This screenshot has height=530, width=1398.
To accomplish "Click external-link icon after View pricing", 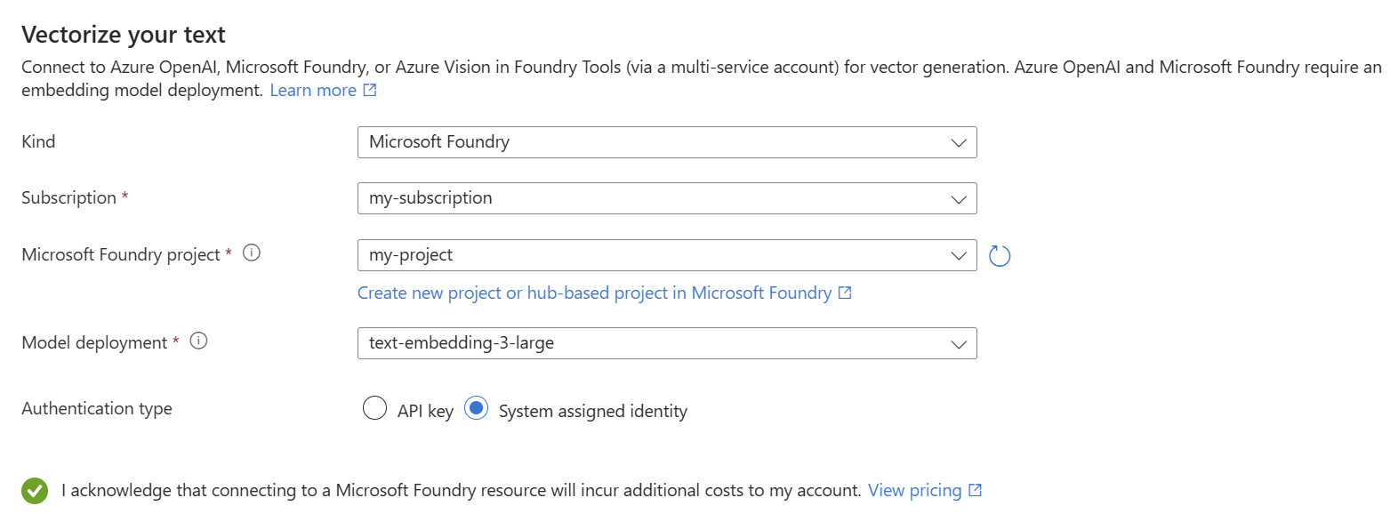I will 975,490.
